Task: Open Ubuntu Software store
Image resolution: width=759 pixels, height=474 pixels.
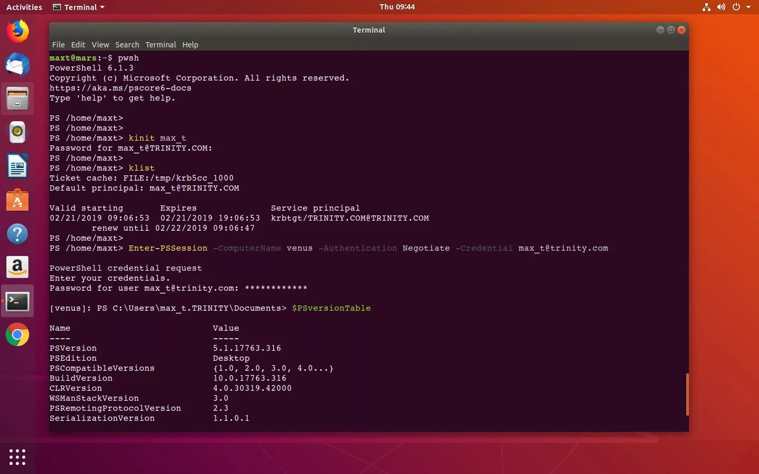Action: pyautogui.click(x=17, y=200)
